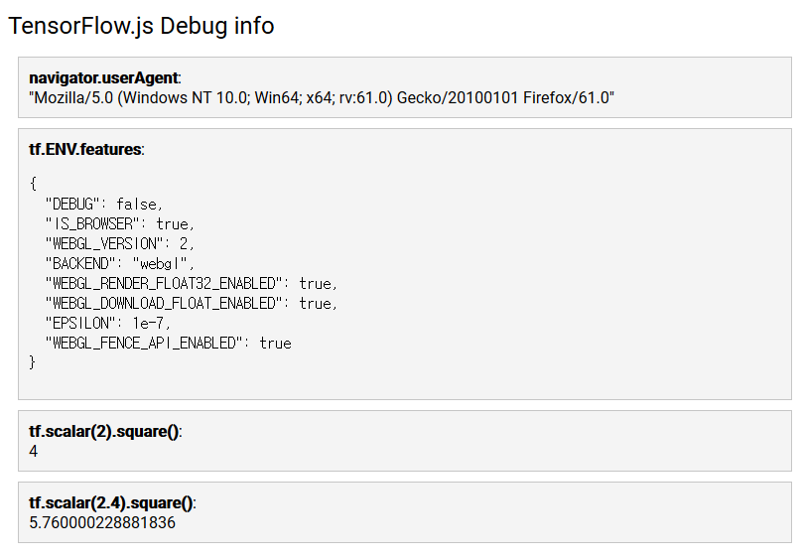804x560 pixels.
Task: Click the tf.scalar(2.4).square() label
Action: (x=113, y=503)
